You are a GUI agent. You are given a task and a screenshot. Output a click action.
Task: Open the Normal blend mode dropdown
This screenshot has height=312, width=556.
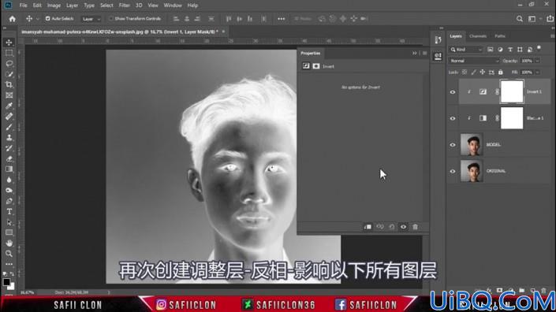coord(474,61)
